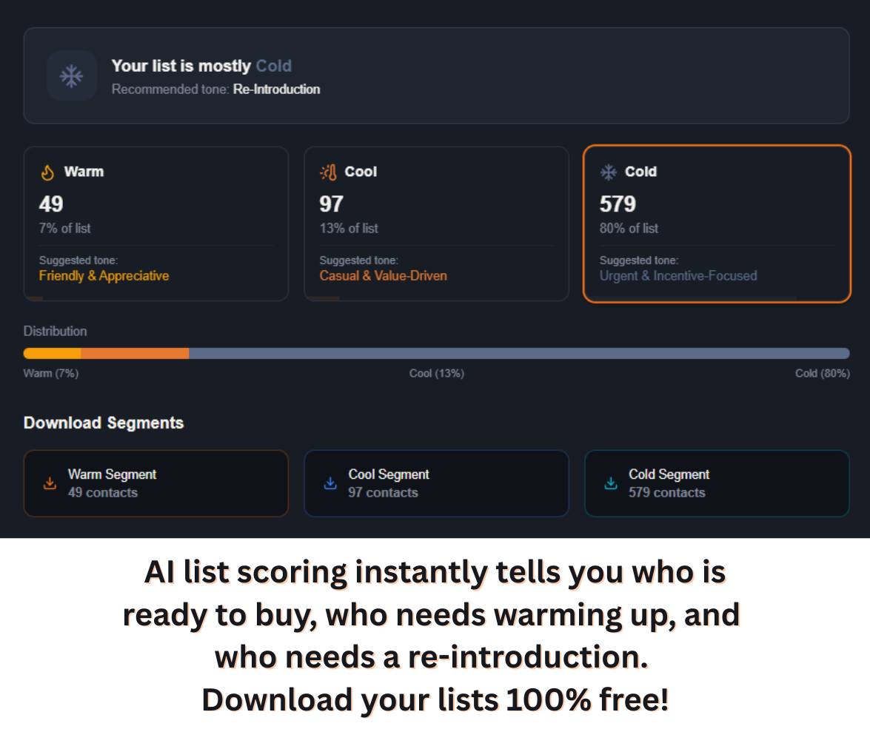Click the download icon for the Warm Segment
The height and width of the screenshot is (729, 870).
(50, 483)
